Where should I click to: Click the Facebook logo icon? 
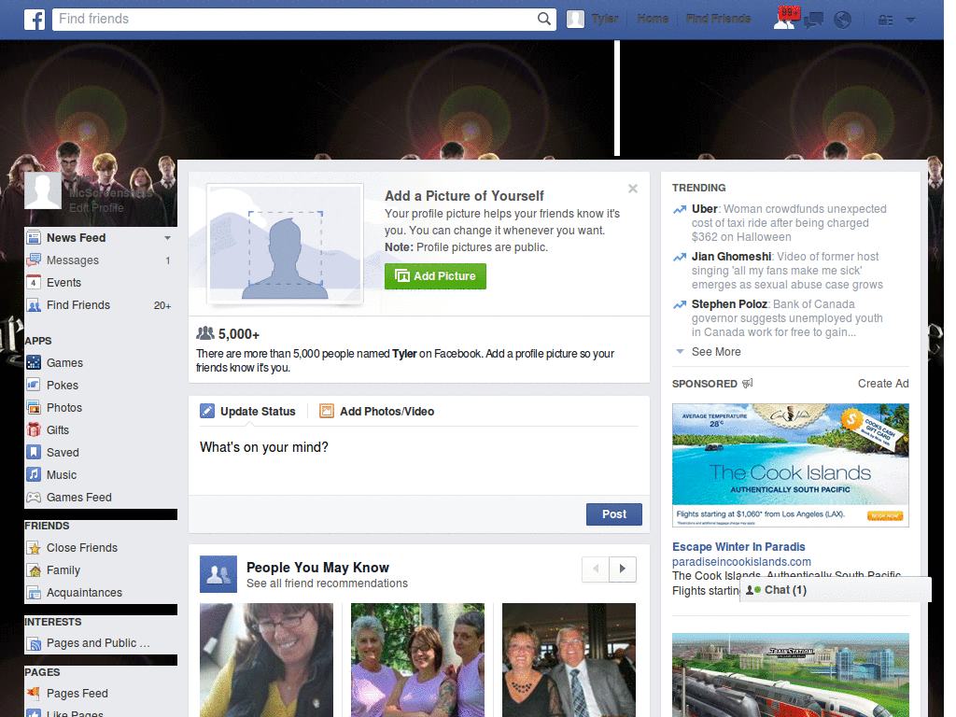pyautogui.click(x=35, y=20)
